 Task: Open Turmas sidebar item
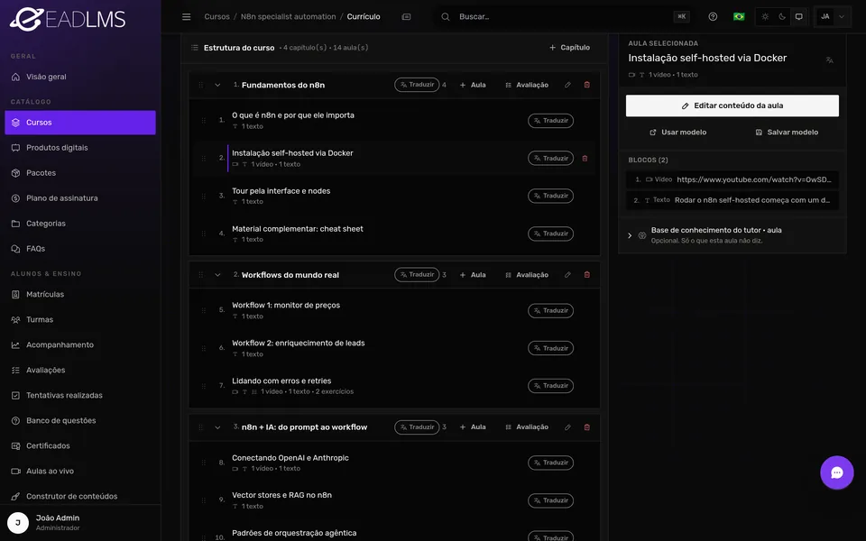click(x=80, y=319)
